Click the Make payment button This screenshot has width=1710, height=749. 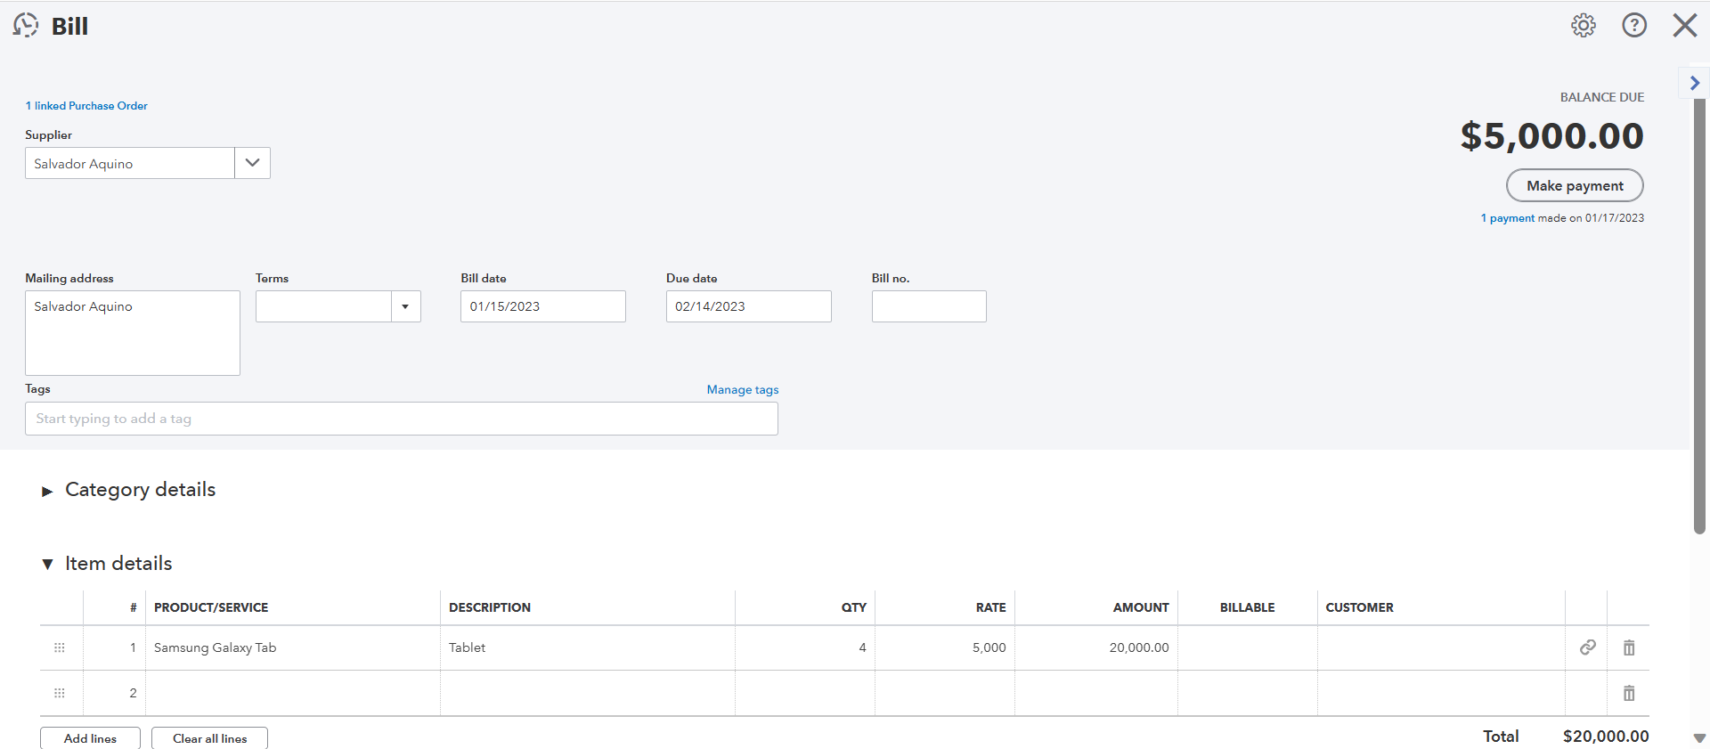coord(1574,185)
